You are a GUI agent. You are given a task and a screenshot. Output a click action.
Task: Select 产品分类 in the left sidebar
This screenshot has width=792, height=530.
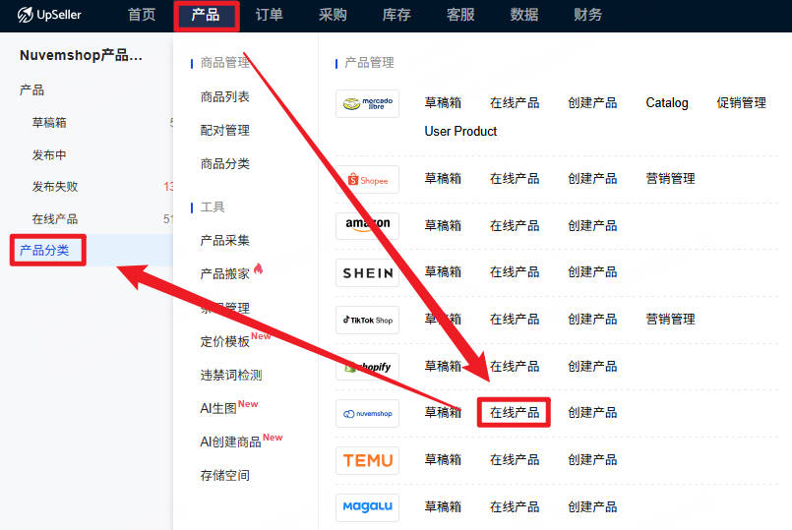click(44, 251)
